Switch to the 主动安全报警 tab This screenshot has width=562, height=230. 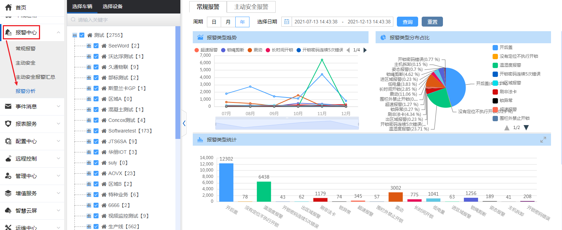251,7
